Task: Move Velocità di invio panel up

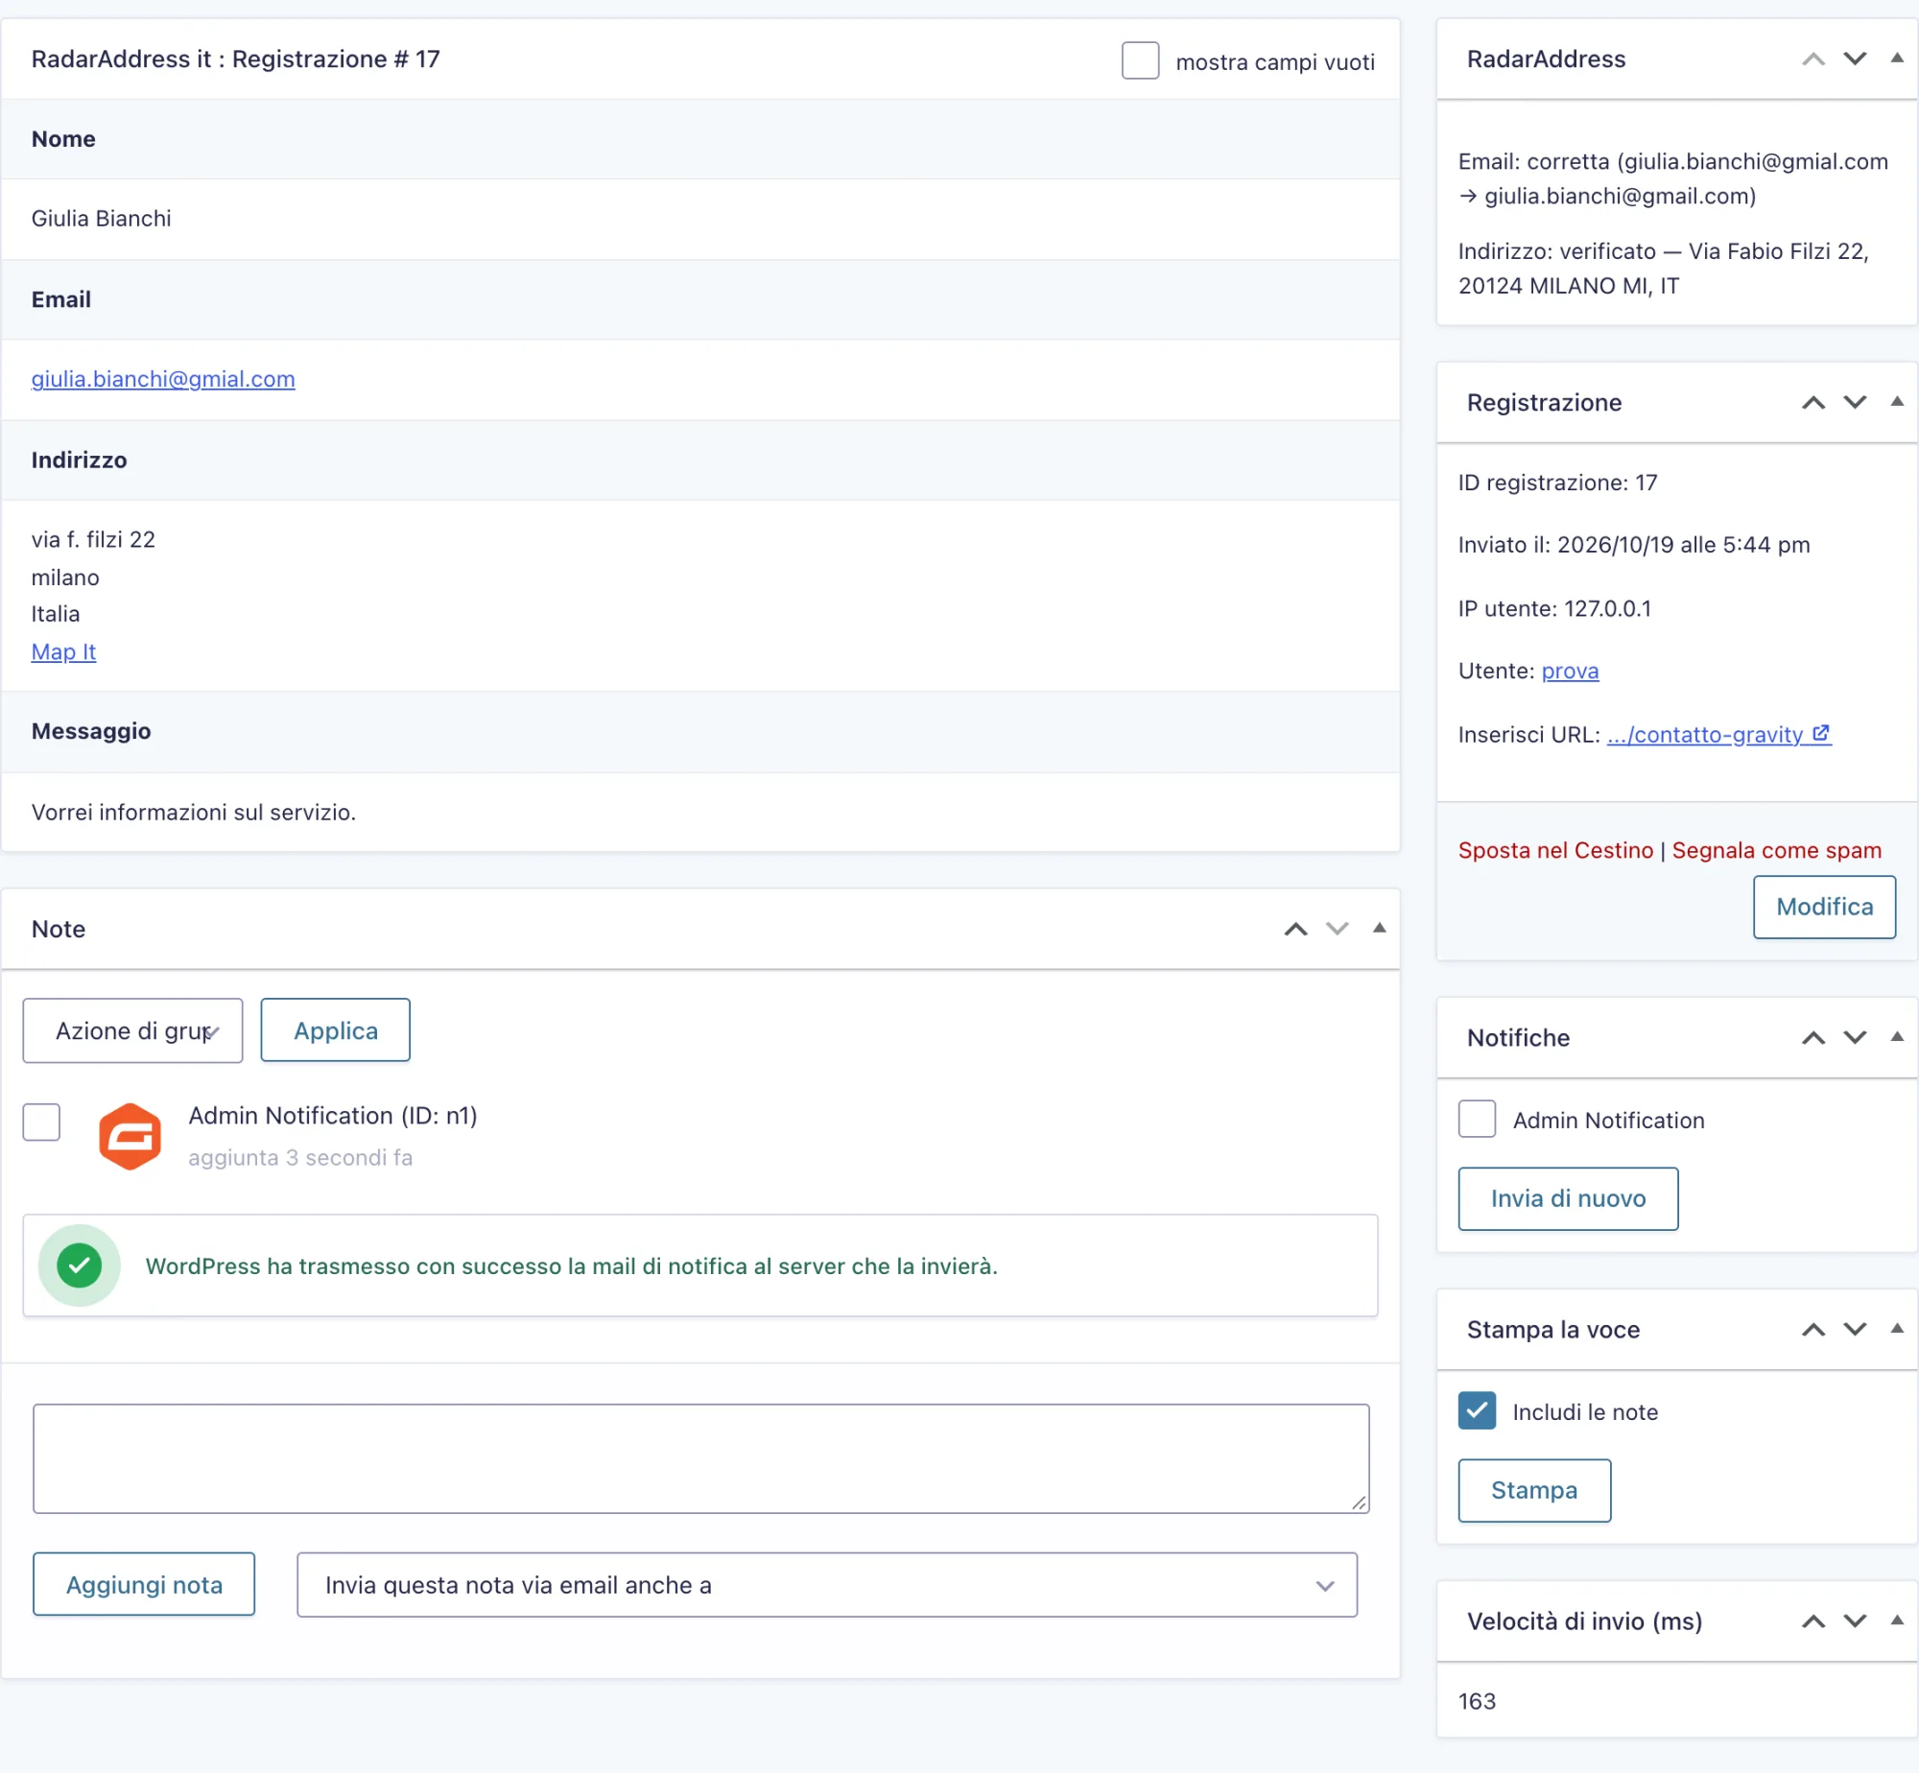Action: click(x=1812, y=1621)
